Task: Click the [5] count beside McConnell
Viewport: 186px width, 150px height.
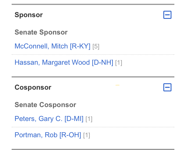Action: (x=96, y=46)
